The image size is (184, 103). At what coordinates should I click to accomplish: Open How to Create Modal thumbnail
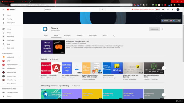pyautogui.click(x=92, y=68)
